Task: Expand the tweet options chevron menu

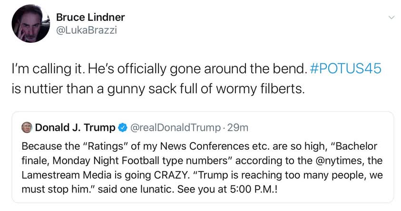Action: 391,18
